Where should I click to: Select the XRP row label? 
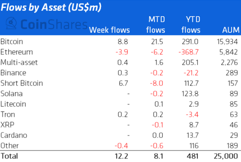click(7, 125)
